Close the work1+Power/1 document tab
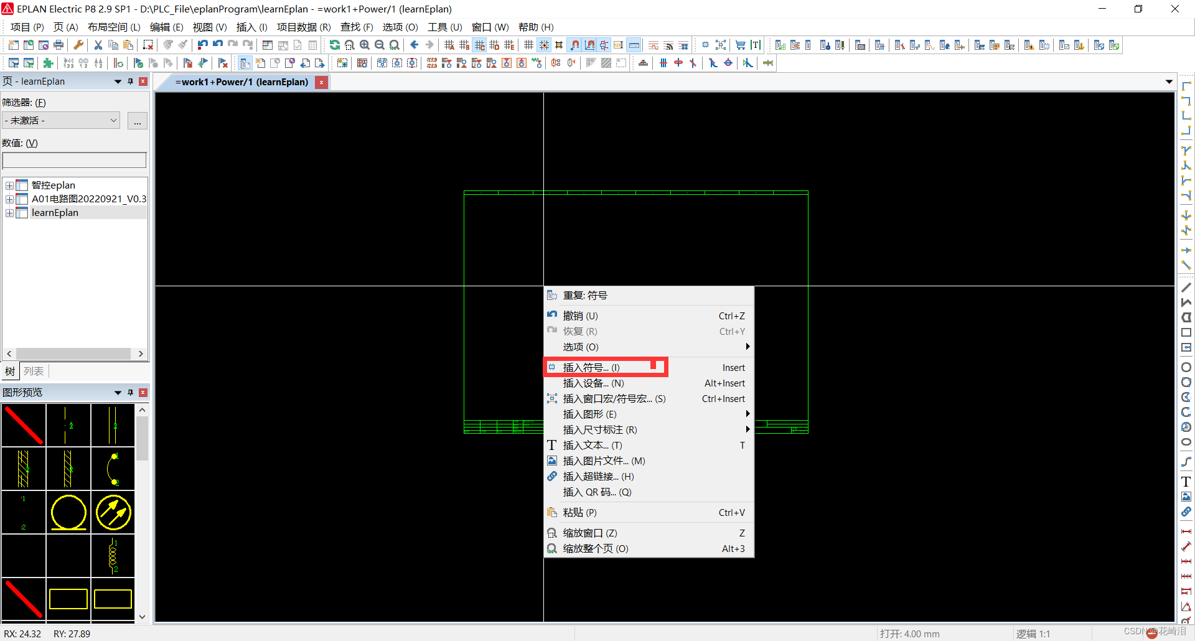 (x=321, y=82)
